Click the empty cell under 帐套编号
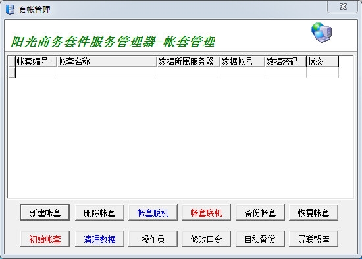The width and height of the screenshot is (362, 259). coord(36,72)
